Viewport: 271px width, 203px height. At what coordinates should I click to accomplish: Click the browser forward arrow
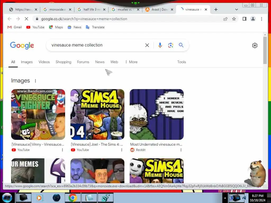point(18,19)
